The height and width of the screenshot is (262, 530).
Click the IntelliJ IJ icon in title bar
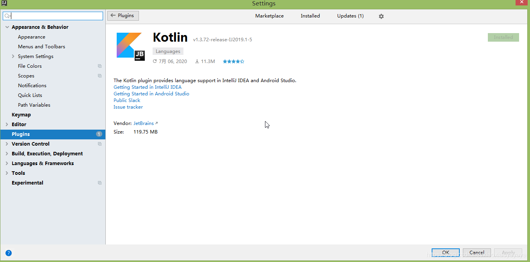(4, 3)
